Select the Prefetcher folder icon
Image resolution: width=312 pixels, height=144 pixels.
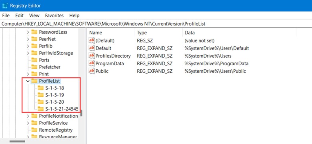coord(34,67)
